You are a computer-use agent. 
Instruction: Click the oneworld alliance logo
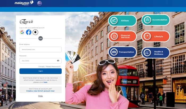coord(40,3)
